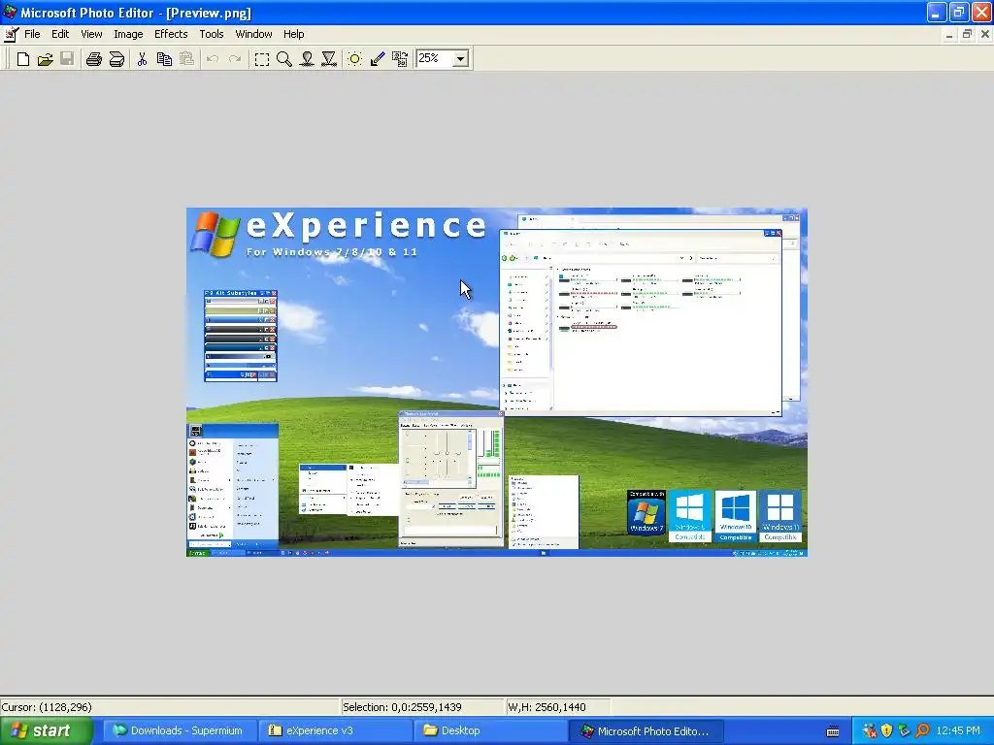This screenshot has width=994, height=745.
Task: Click the Print toolbar icon
Action: [x=94, y=59]
